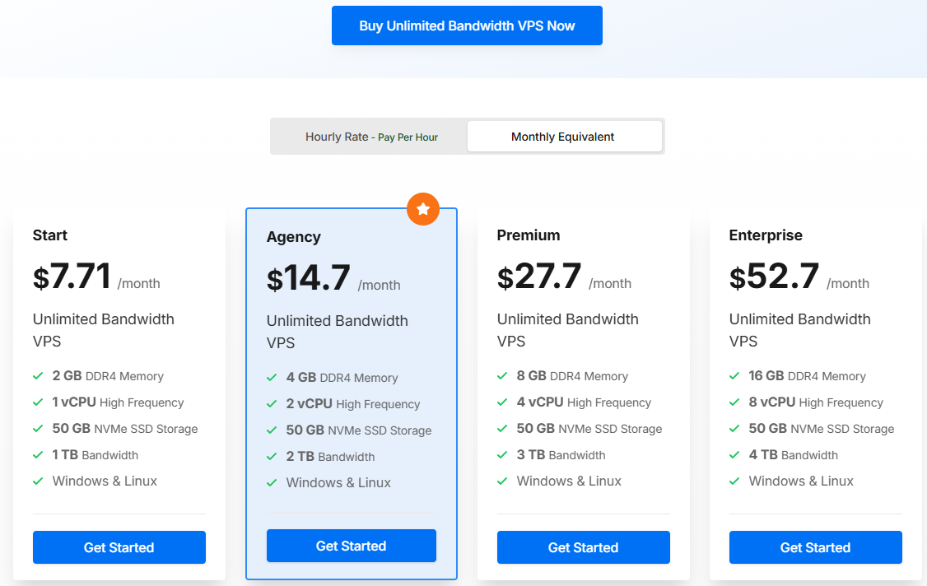Click the $14.7 price
Image resolution: width=927 pixels, height=586 pixels.
(309, 278)
